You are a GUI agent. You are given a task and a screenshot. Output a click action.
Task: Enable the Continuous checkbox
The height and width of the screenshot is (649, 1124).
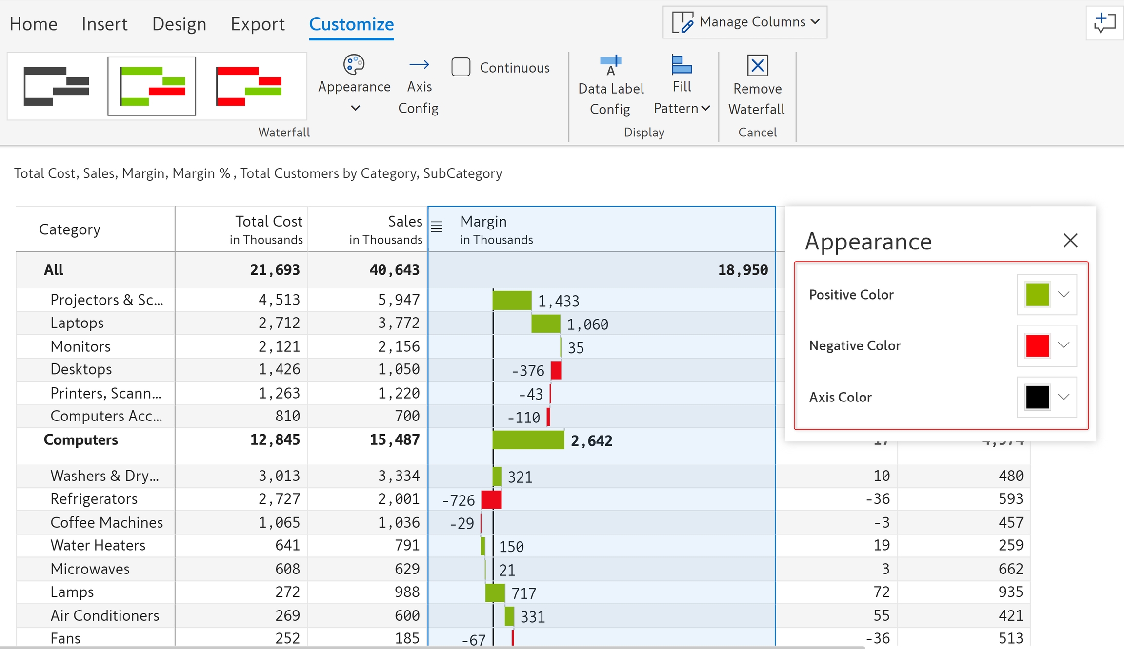[461, 67]
